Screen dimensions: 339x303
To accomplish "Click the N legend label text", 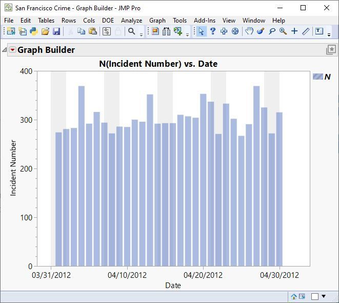I will 328,77.
